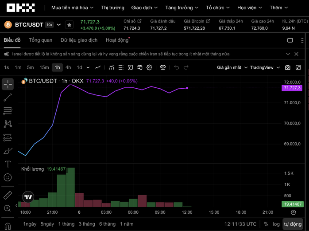Image resolution: width=309 pixels, height=231 pixels.
Task: Take a chart snapshot with camera icon
Action: click(288, 67)
